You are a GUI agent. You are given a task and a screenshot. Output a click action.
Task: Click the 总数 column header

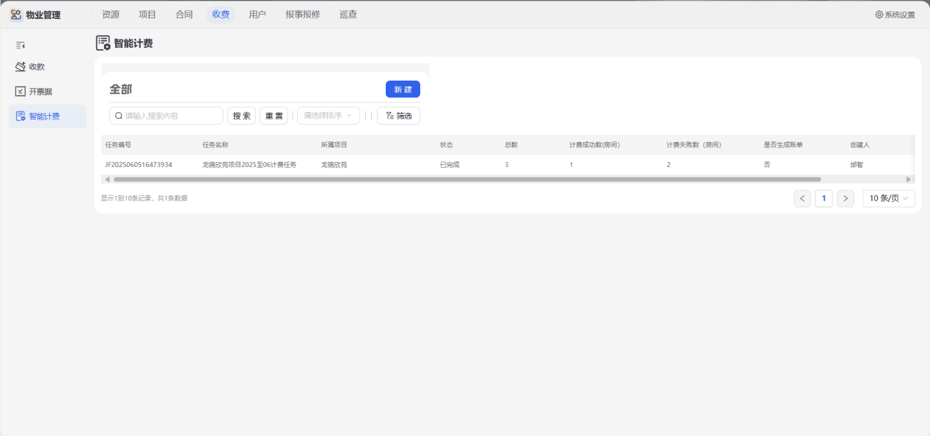pos(511,145)
